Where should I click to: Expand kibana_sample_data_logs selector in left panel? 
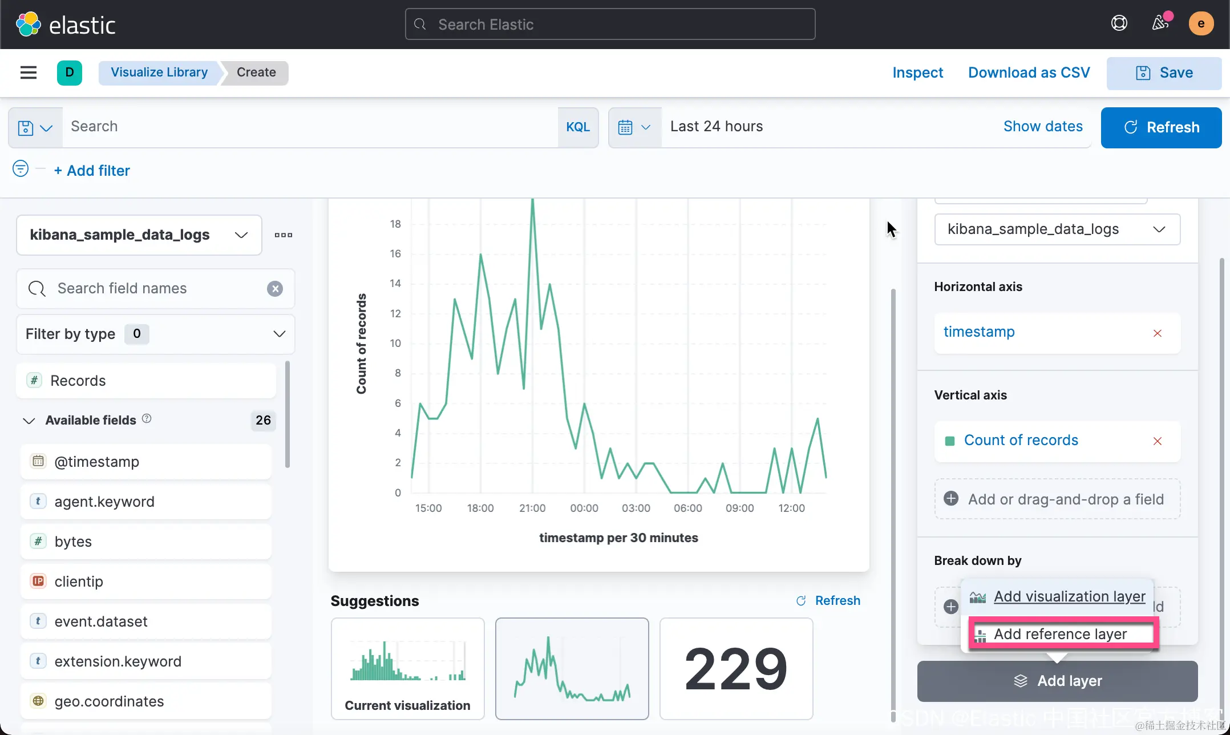click(139, 235)
